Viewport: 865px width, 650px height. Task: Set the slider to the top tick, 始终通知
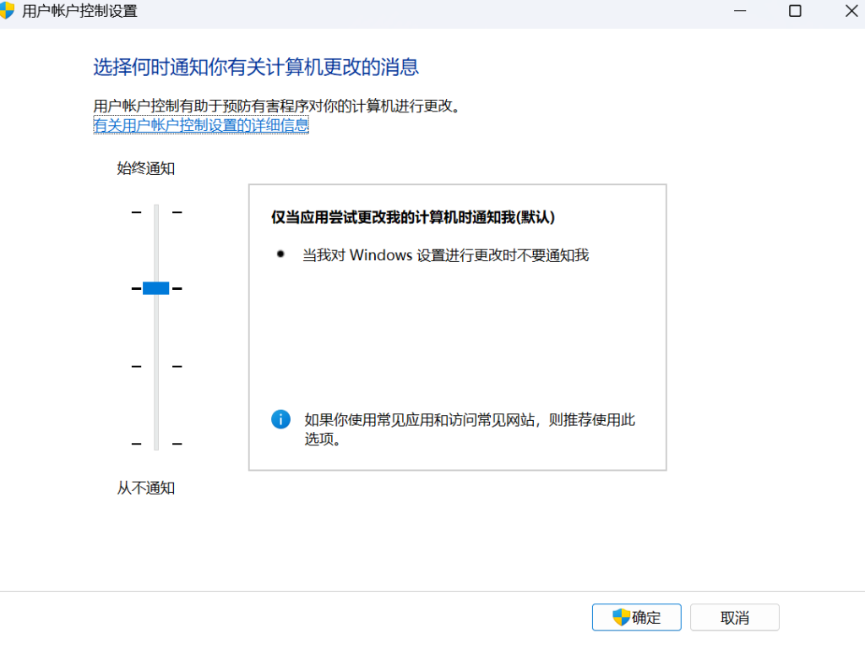[x=156, y=212]
